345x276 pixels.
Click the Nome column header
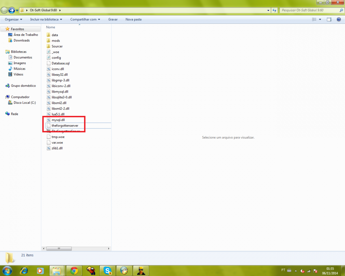point(51,27)
